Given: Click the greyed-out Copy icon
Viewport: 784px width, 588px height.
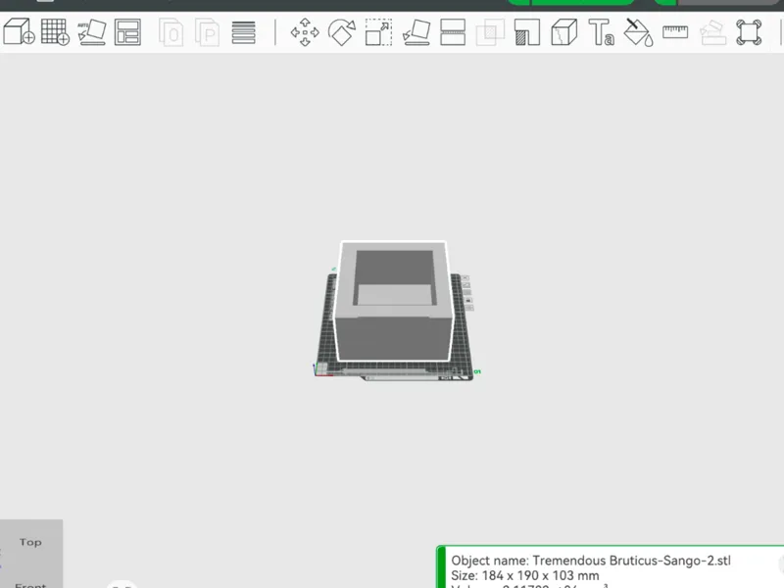Looking at the screenshot, I should pyautogui.click(x=171, y=32).
